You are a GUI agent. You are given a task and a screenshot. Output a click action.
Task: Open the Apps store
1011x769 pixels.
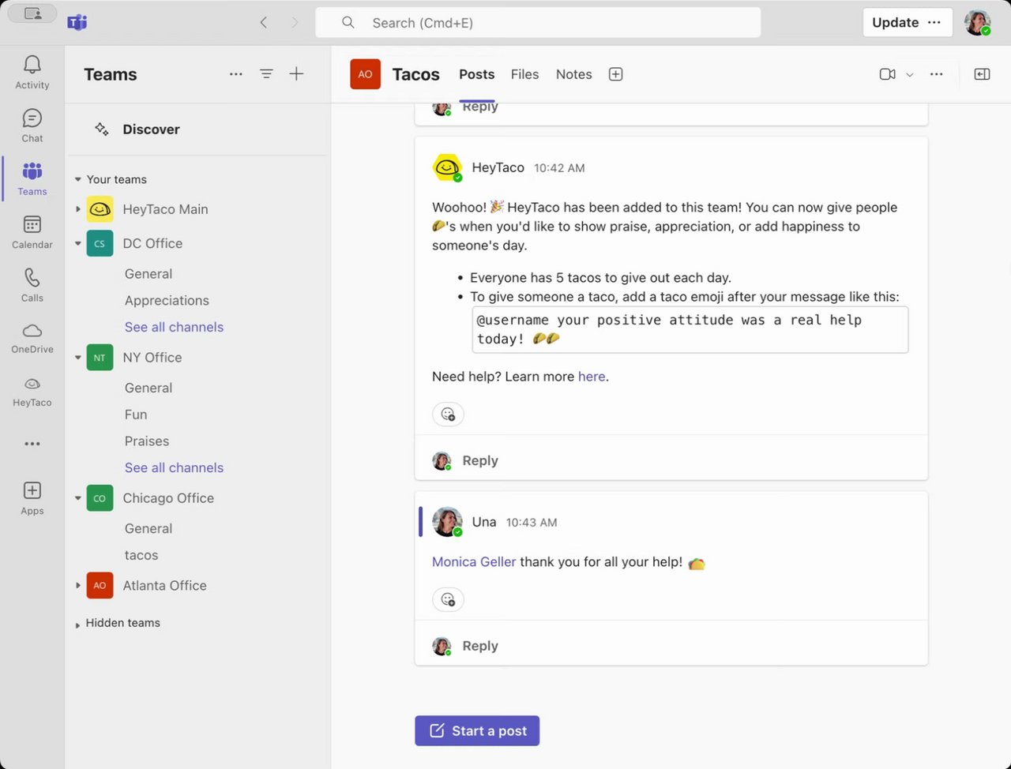[x=32, y=498]
